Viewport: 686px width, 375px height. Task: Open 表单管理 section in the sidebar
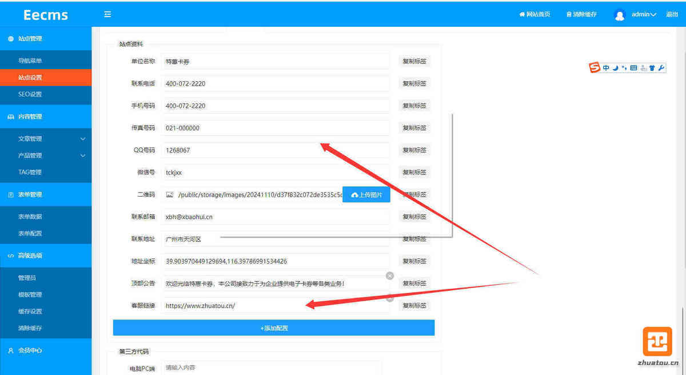46,194
